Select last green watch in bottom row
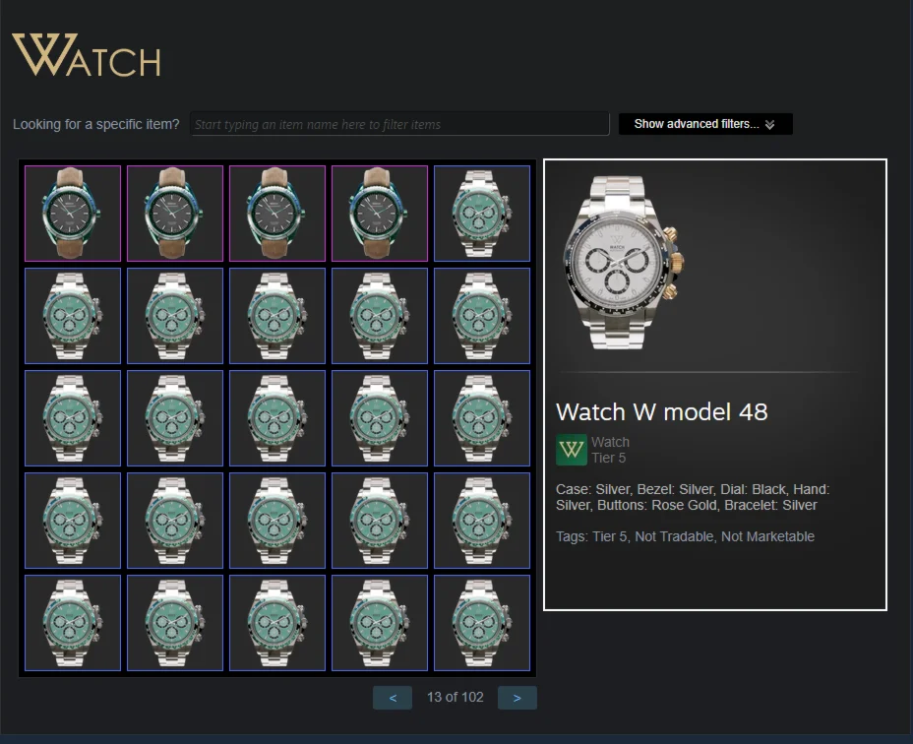The width and height of the screenshot is (913, 744). (x=482, y=623)
